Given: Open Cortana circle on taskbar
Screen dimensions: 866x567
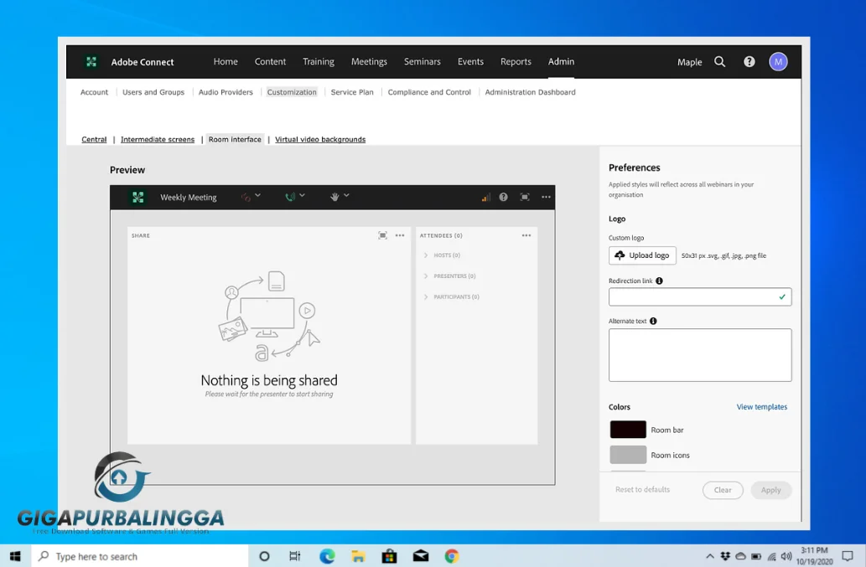Looking at the screenshot, I should tap(264, 556).
